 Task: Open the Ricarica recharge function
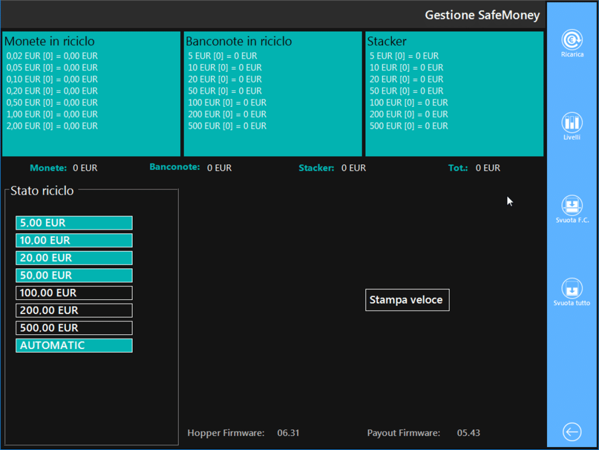tap(572, 43)
